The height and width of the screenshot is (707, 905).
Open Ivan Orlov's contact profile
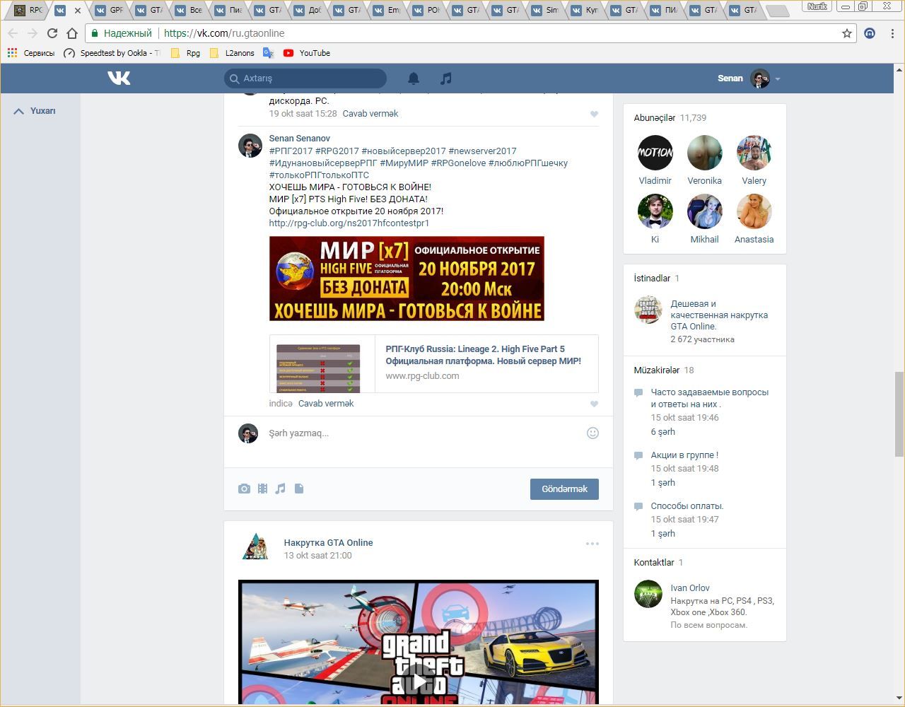(690, 588)
